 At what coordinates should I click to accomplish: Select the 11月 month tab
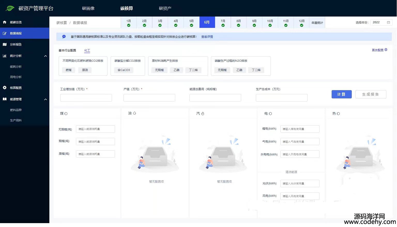pyautogui.click(x=286, y=22)
